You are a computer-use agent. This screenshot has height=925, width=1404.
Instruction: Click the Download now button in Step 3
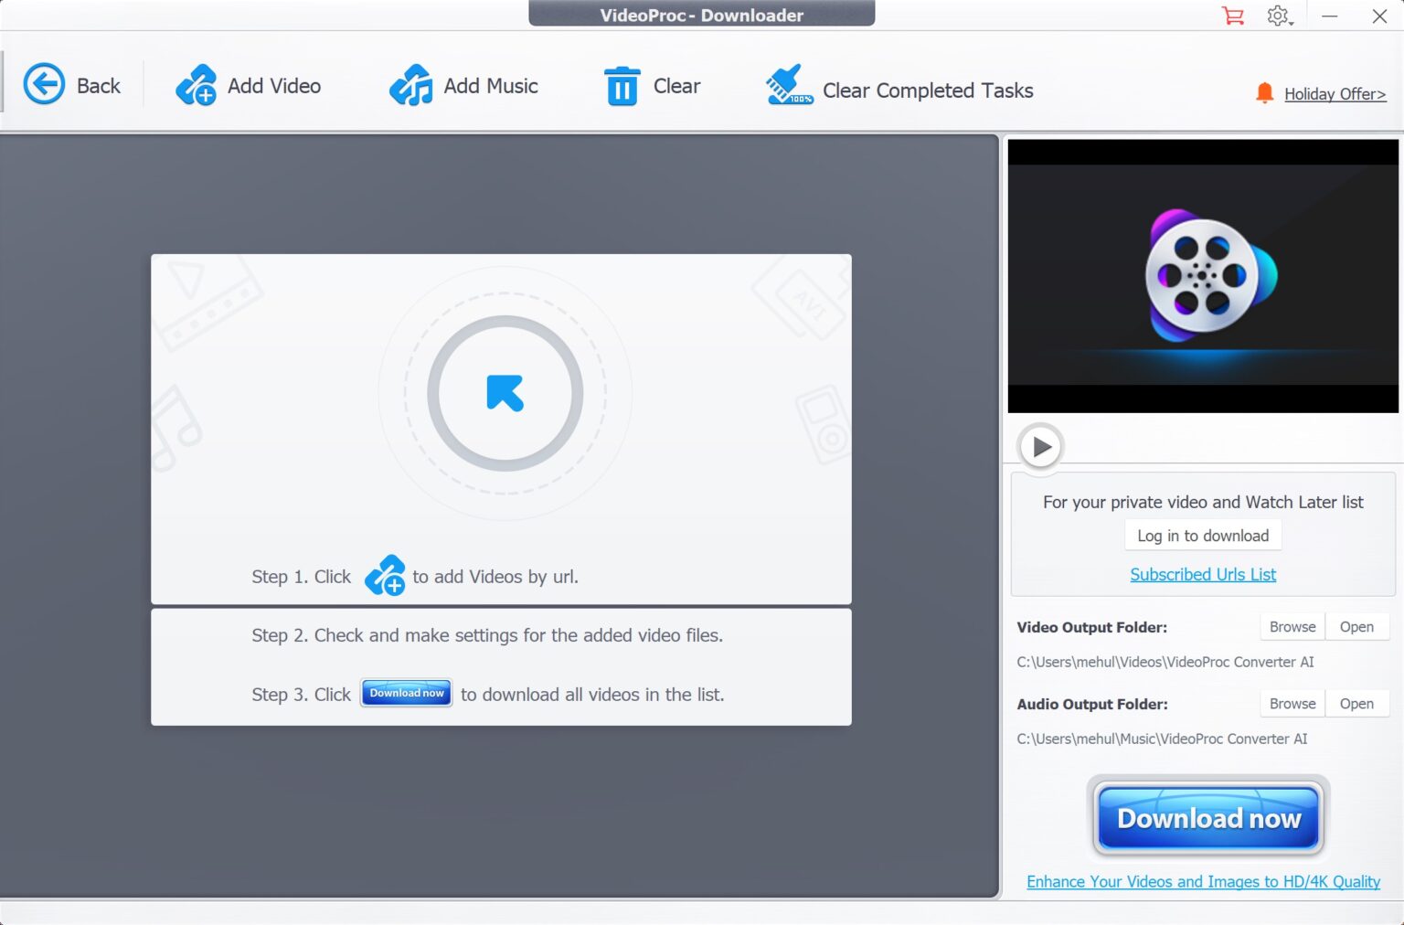pos(406,693)
